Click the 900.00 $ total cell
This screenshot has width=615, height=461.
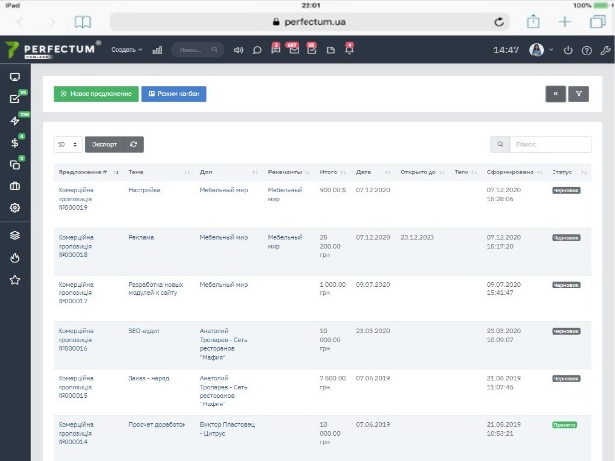[332, 190]
